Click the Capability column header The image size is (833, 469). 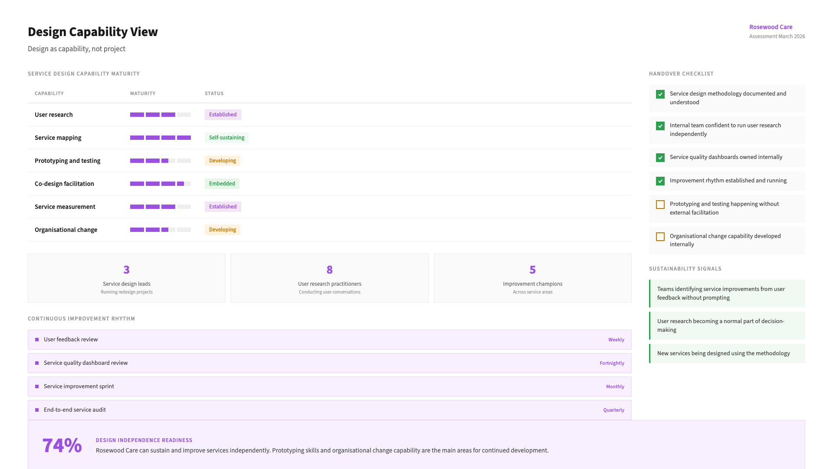click(49, 93)
